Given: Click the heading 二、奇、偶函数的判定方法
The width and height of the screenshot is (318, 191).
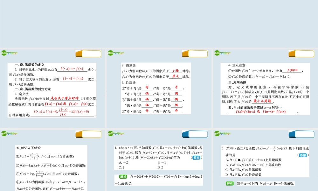Looking at the screenshot, I should [x=33, y=89].
